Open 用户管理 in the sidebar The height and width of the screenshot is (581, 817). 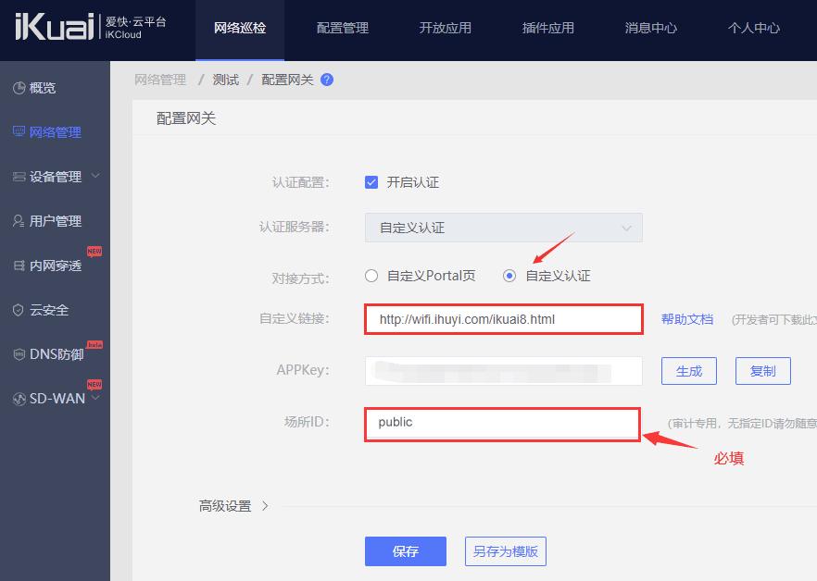[51, 221]
